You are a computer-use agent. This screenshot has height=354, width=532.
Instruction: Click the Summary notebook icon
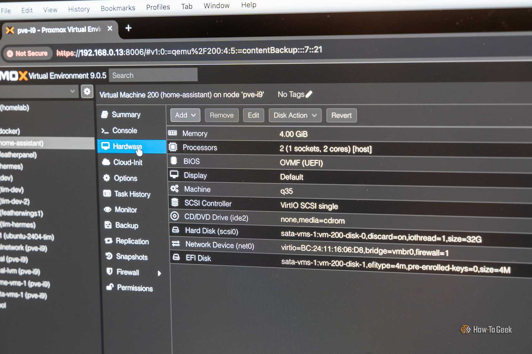pyautogui.click(x=104, y=114)
